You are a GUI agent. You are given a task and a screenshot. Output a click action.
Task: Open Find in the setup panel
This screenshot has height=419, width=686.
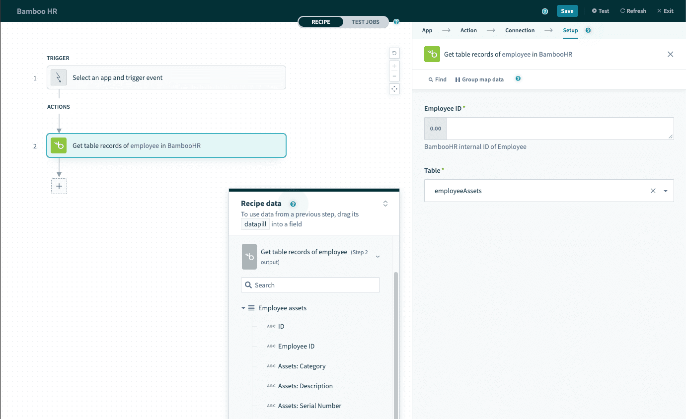click(x=437, y=79)
